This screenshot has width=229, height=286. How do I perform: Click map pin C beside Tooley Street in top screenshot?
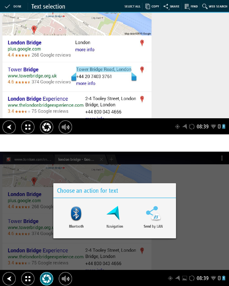[x=142, y=99]
